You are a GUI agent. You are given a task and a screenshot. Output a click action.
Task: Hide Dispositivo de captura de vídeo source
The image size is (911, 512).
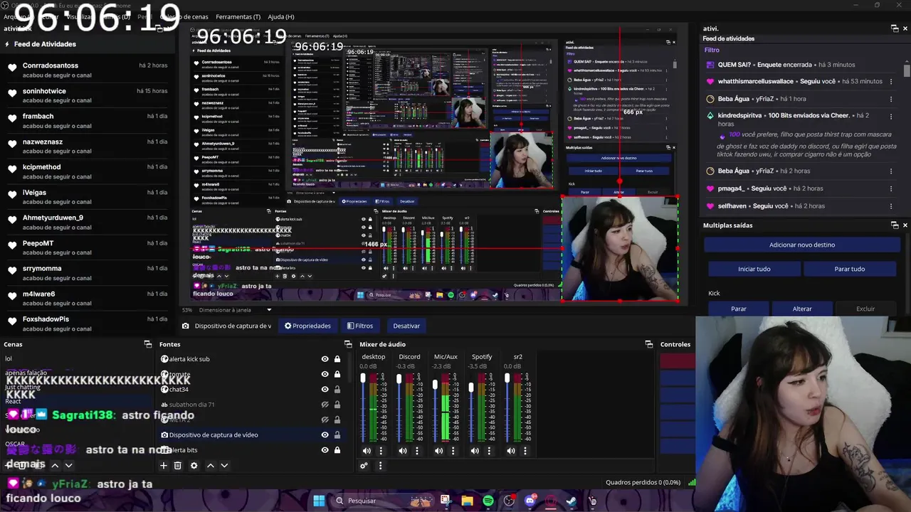[325, 435]
